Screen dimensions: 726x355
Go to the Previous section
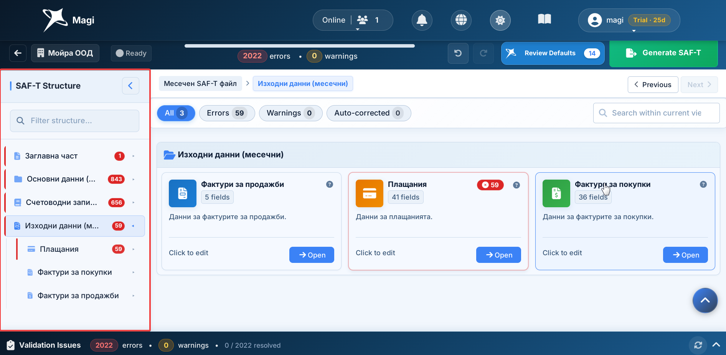click(x=653, y=84)
